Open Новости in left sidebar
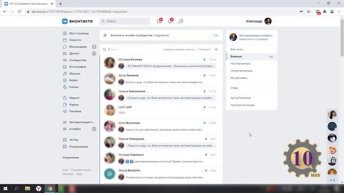 coord(75,40)
